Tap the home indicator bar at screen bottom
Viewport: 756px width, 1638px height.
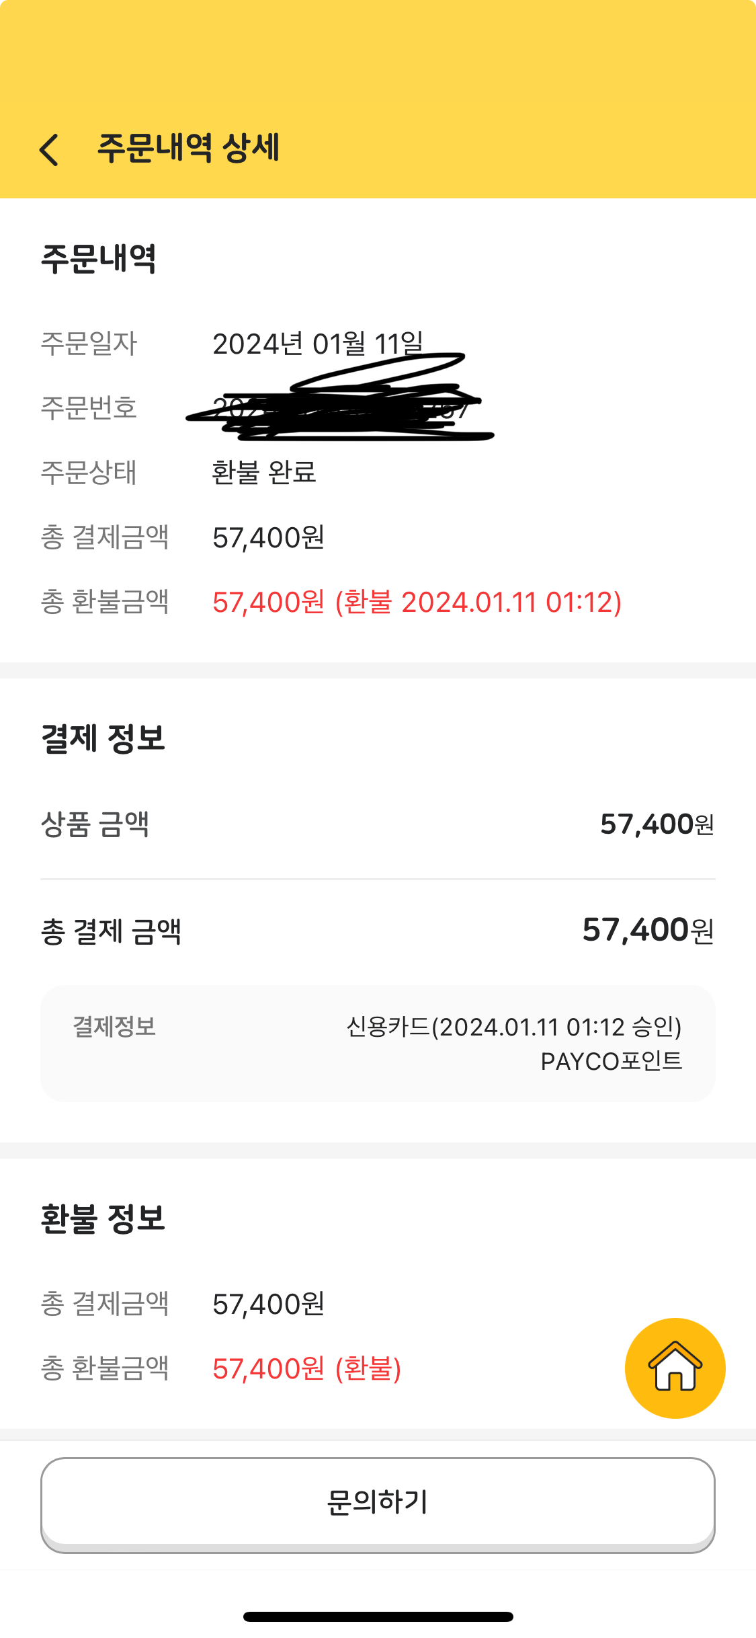(378, 1616)
